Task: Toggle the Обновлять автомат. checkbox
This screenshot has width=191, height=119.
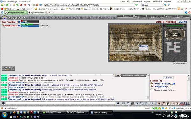Action: (x=152, y=90)
